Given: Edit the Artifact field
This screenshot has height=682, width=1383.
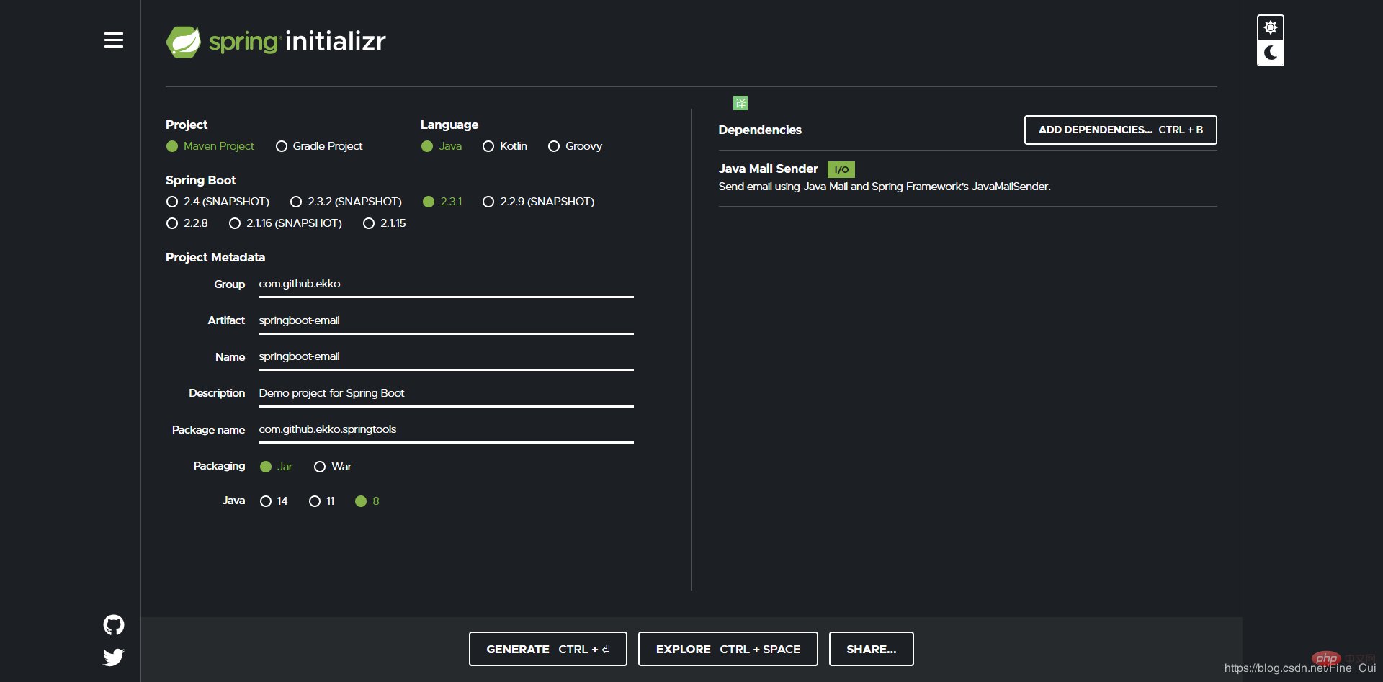Looking at the screenshot, I should (446, 320).
